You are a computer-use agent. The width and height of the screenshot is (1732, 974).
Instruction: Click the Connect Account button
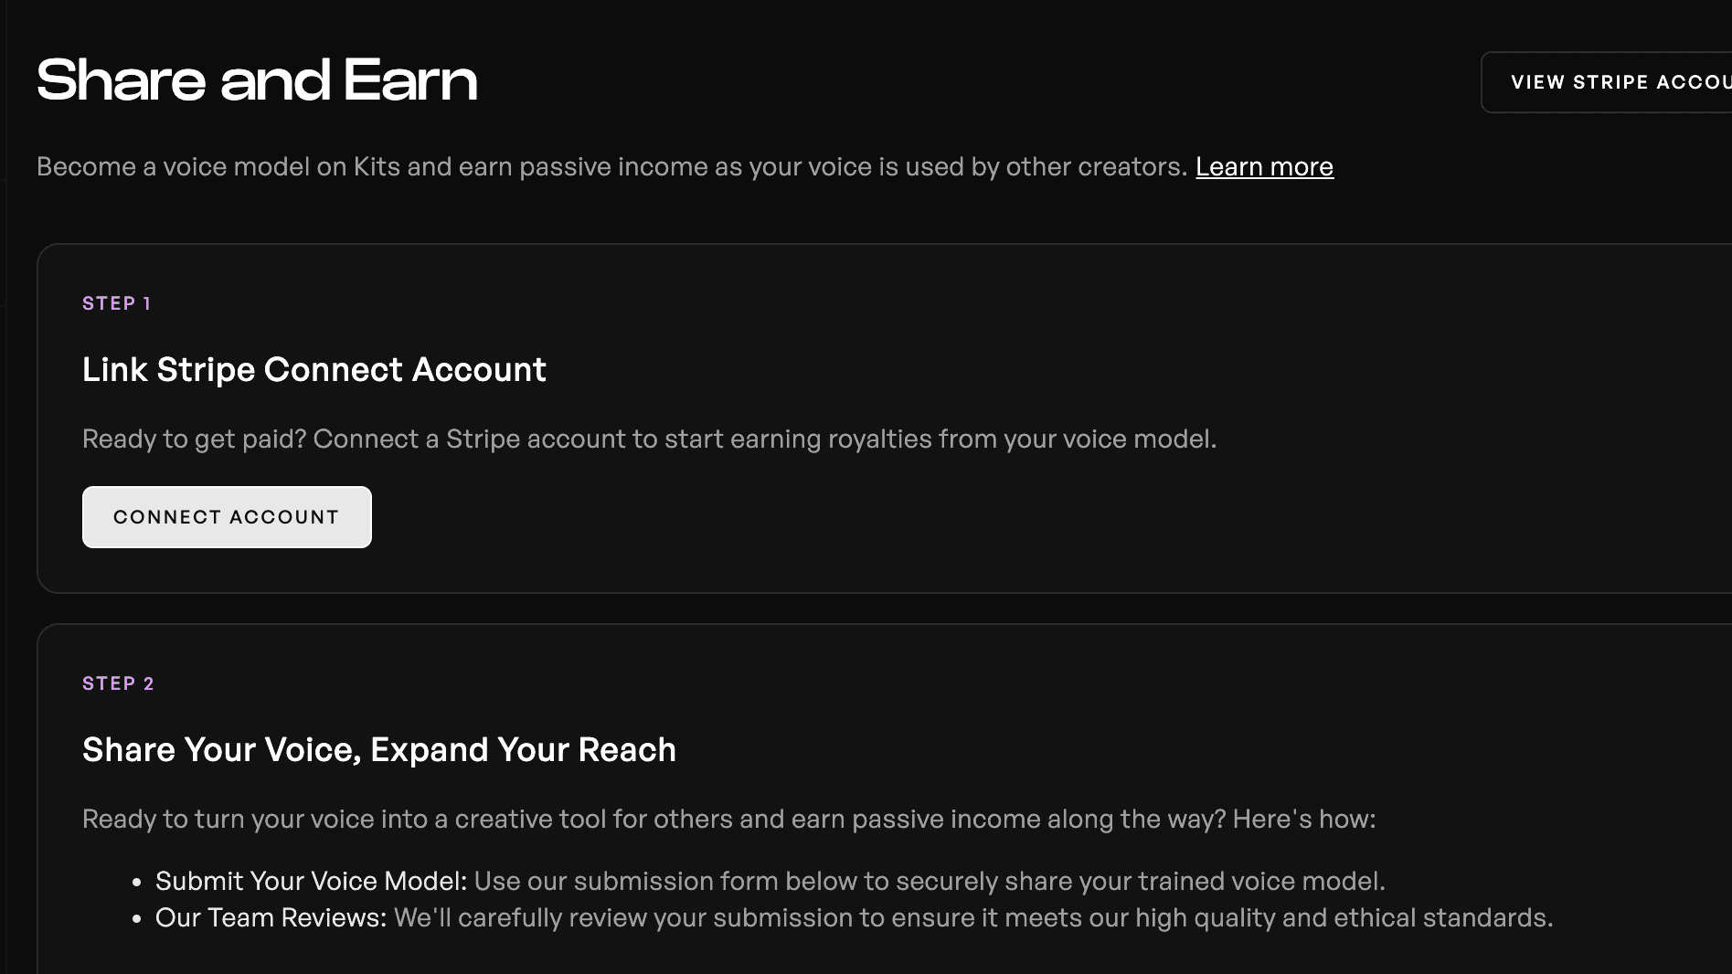(x=227, y=517)
